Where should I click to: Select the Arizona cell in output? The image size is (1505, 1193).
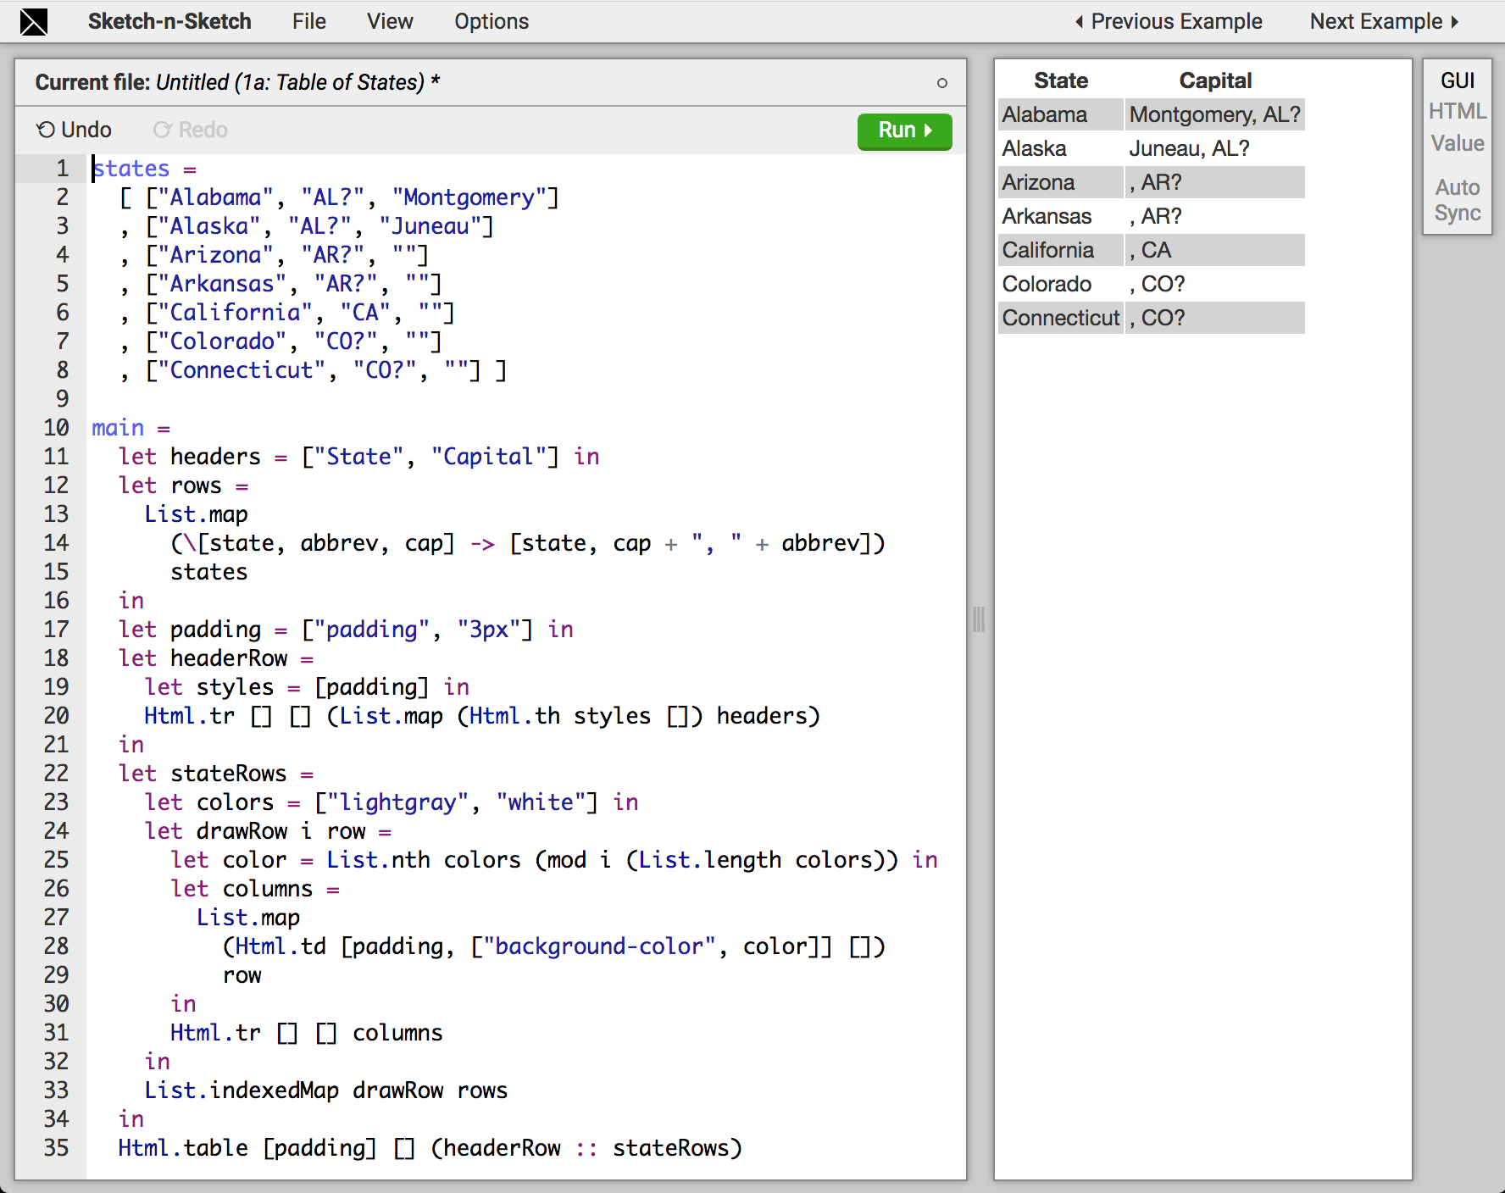click(x=1061, y=182)
